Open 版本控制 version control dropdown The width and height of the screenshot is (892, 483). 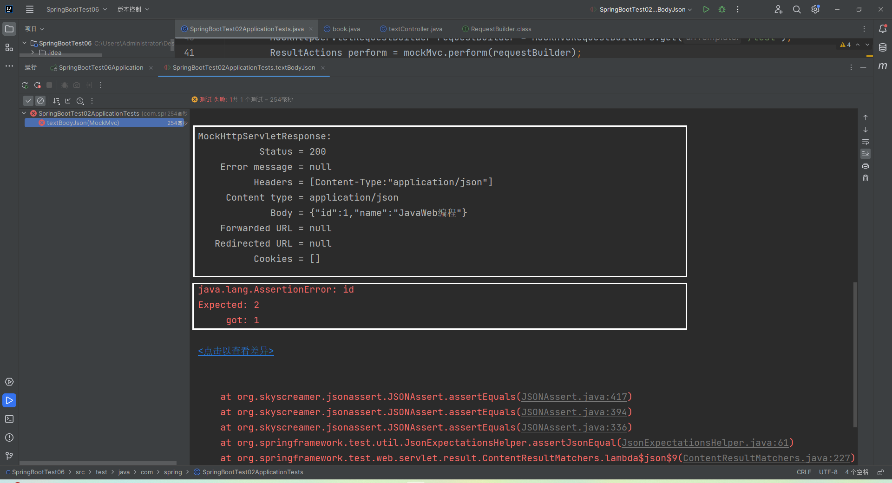(133, 9)
